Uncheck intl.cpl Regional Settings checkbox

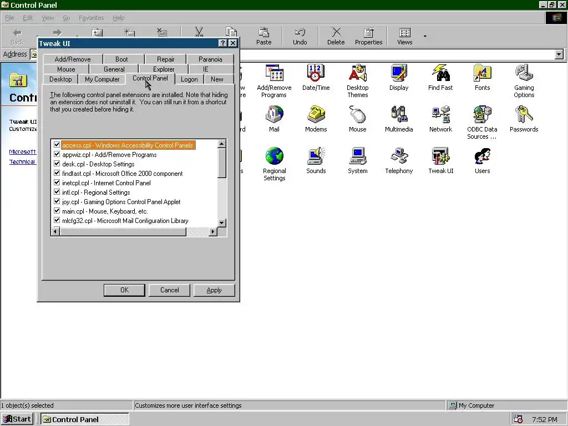[57, 191]
